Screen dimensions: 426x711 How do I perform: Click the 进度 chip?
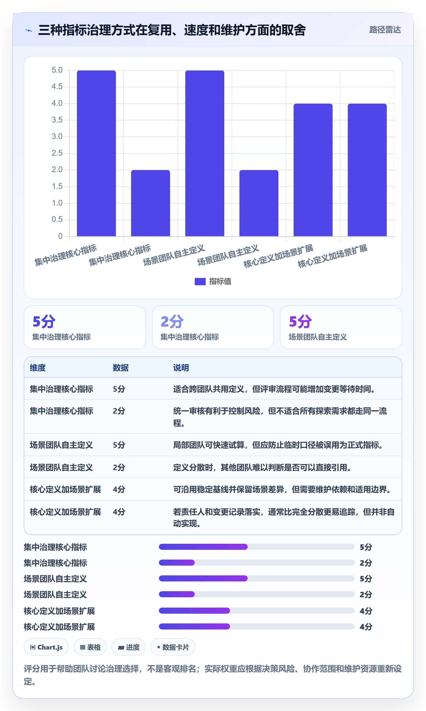tap(128, 647)
